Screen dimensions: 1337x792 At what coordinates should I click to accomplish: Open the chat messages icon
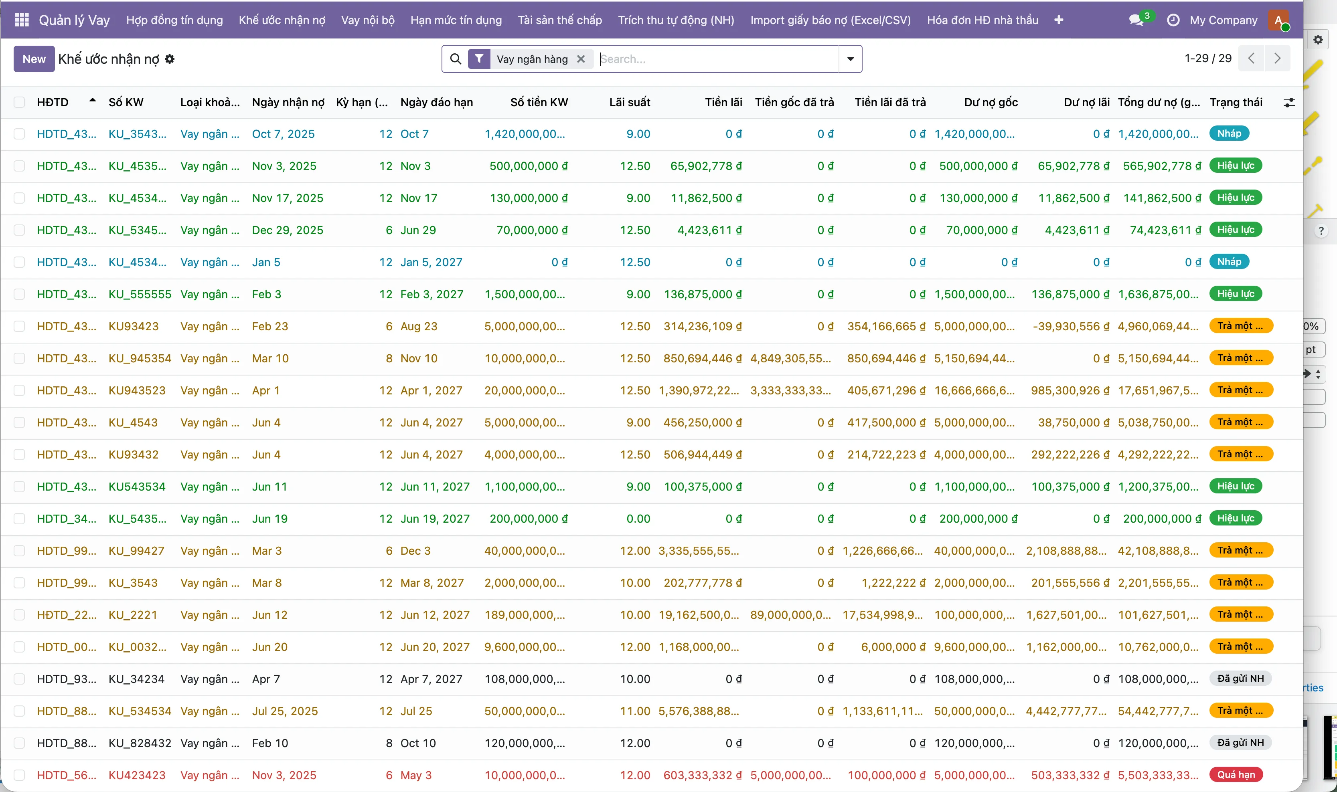pyautogui.click(x=1136, y=20)
